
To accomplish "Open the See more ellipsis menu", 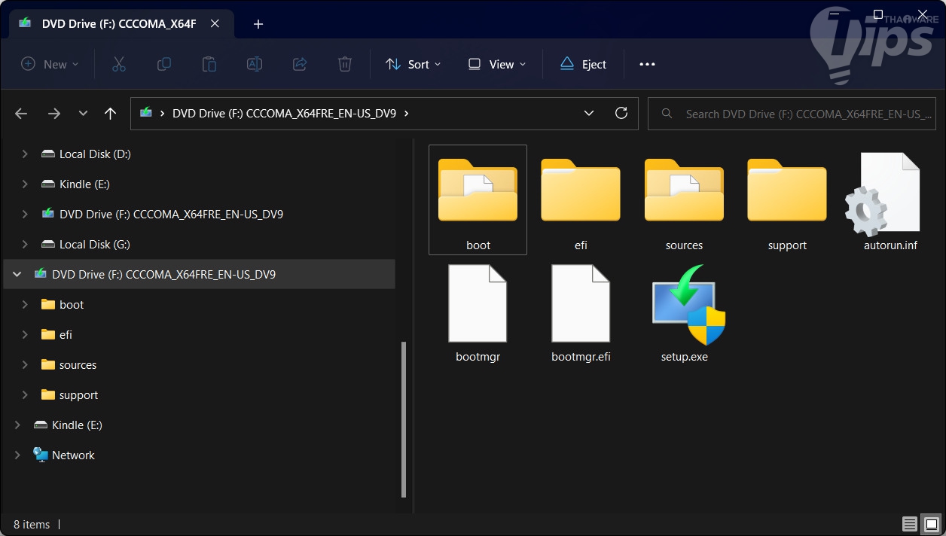I will pyautogui.click(x=647, y=65).
